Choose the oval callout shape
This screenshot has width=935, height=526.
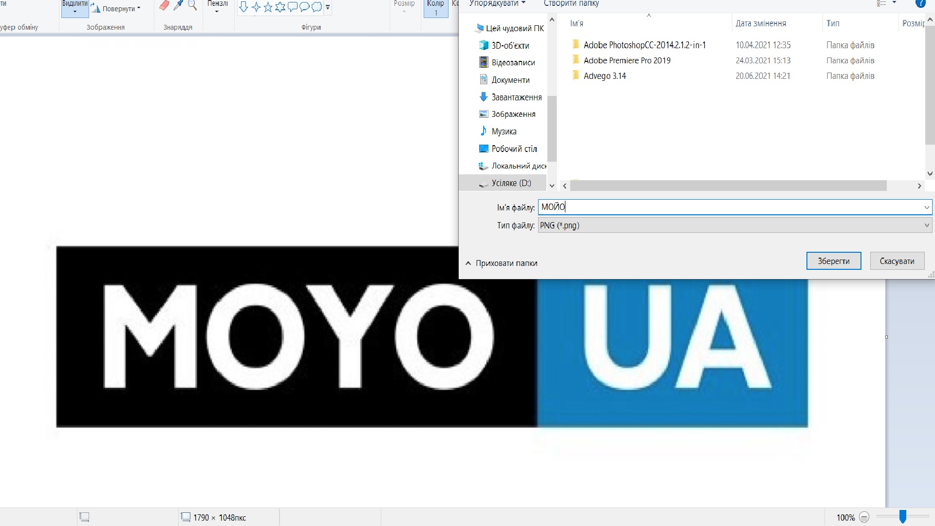pyautogui.click(x=305, y=7)
